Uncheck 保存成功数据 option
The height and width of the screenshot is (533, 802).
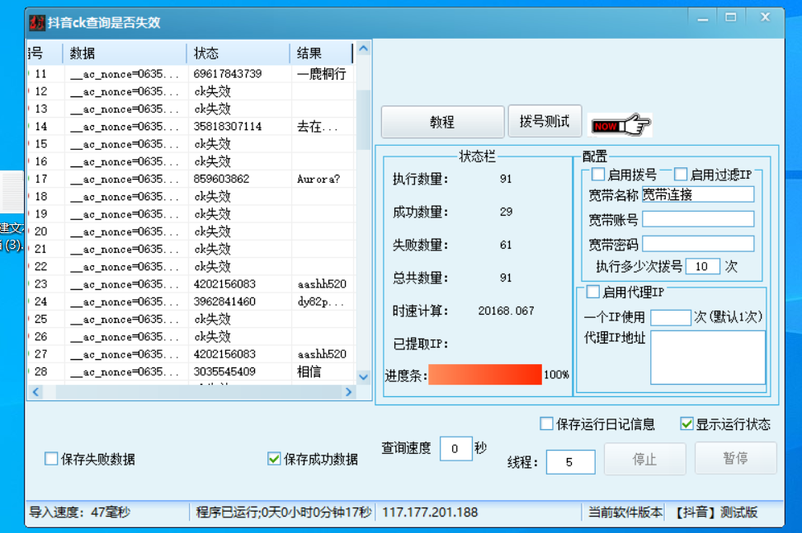click(x=274, y=459)
